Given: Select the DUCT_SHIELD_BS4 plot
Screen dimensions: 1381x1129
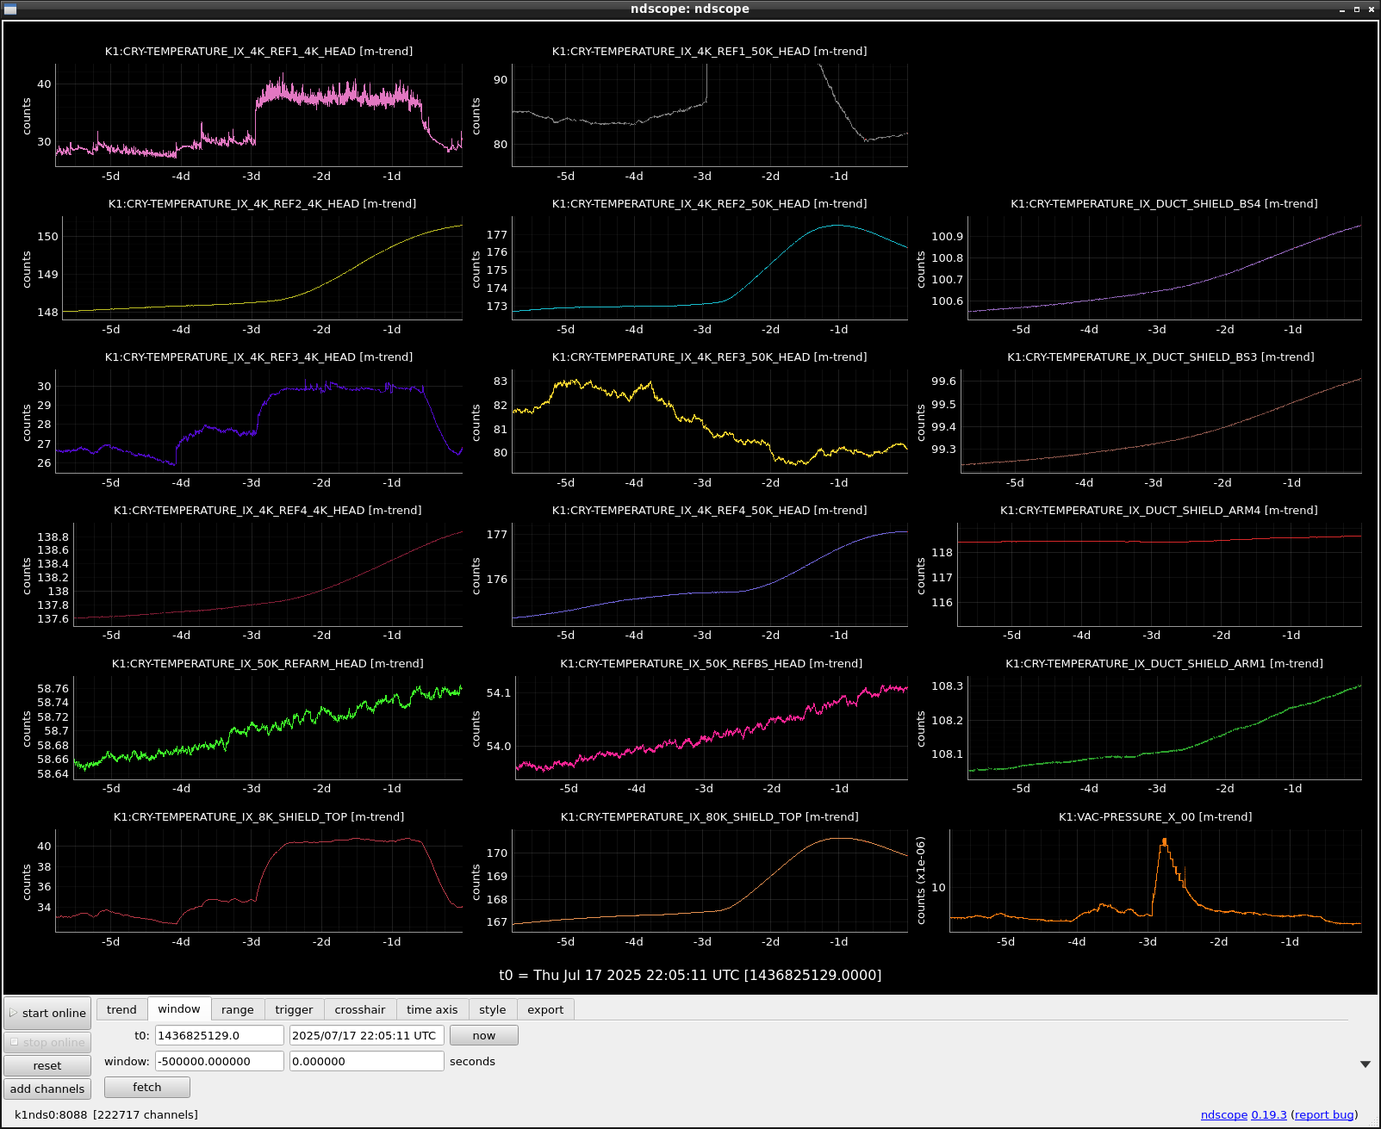Looking at the screenshot, I should coord(1165,268).
